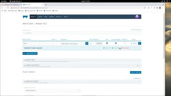Edit Taints for the Master pool

pyautogui.click(x=134, y=43)
